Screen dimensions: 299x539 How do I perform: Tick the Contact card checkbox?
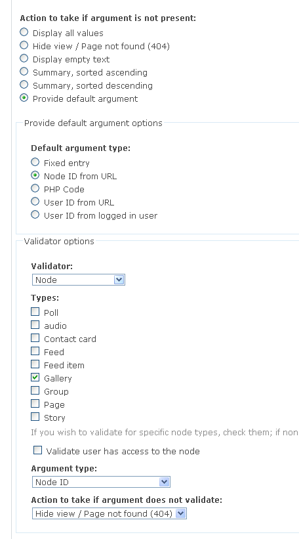coord(35,338)
